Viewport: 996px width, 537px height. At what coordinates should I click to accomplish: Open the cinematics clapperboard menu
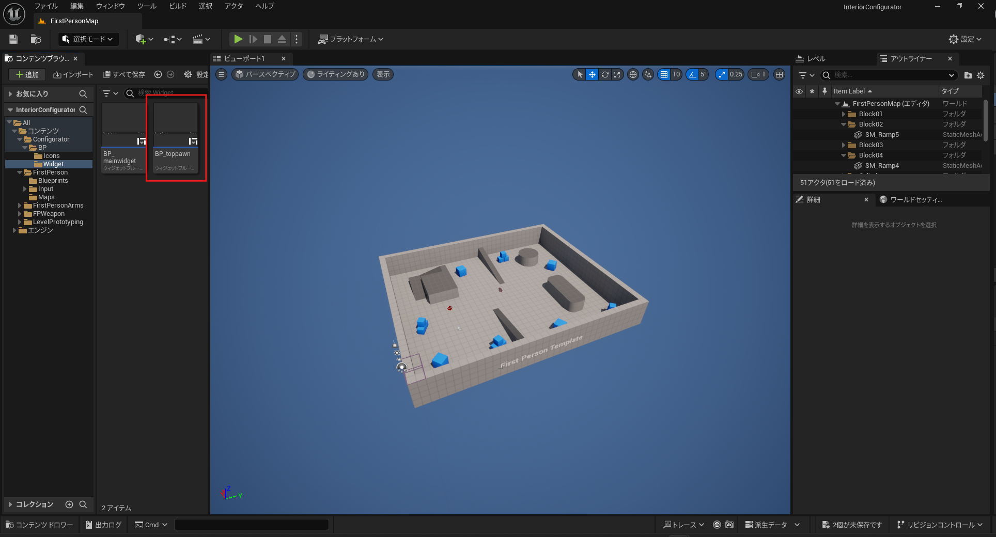[x=201, y=39]
